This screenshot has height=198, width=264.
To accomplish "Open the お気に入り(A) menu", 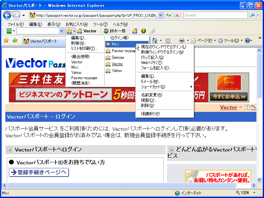I will click(77, 24).
